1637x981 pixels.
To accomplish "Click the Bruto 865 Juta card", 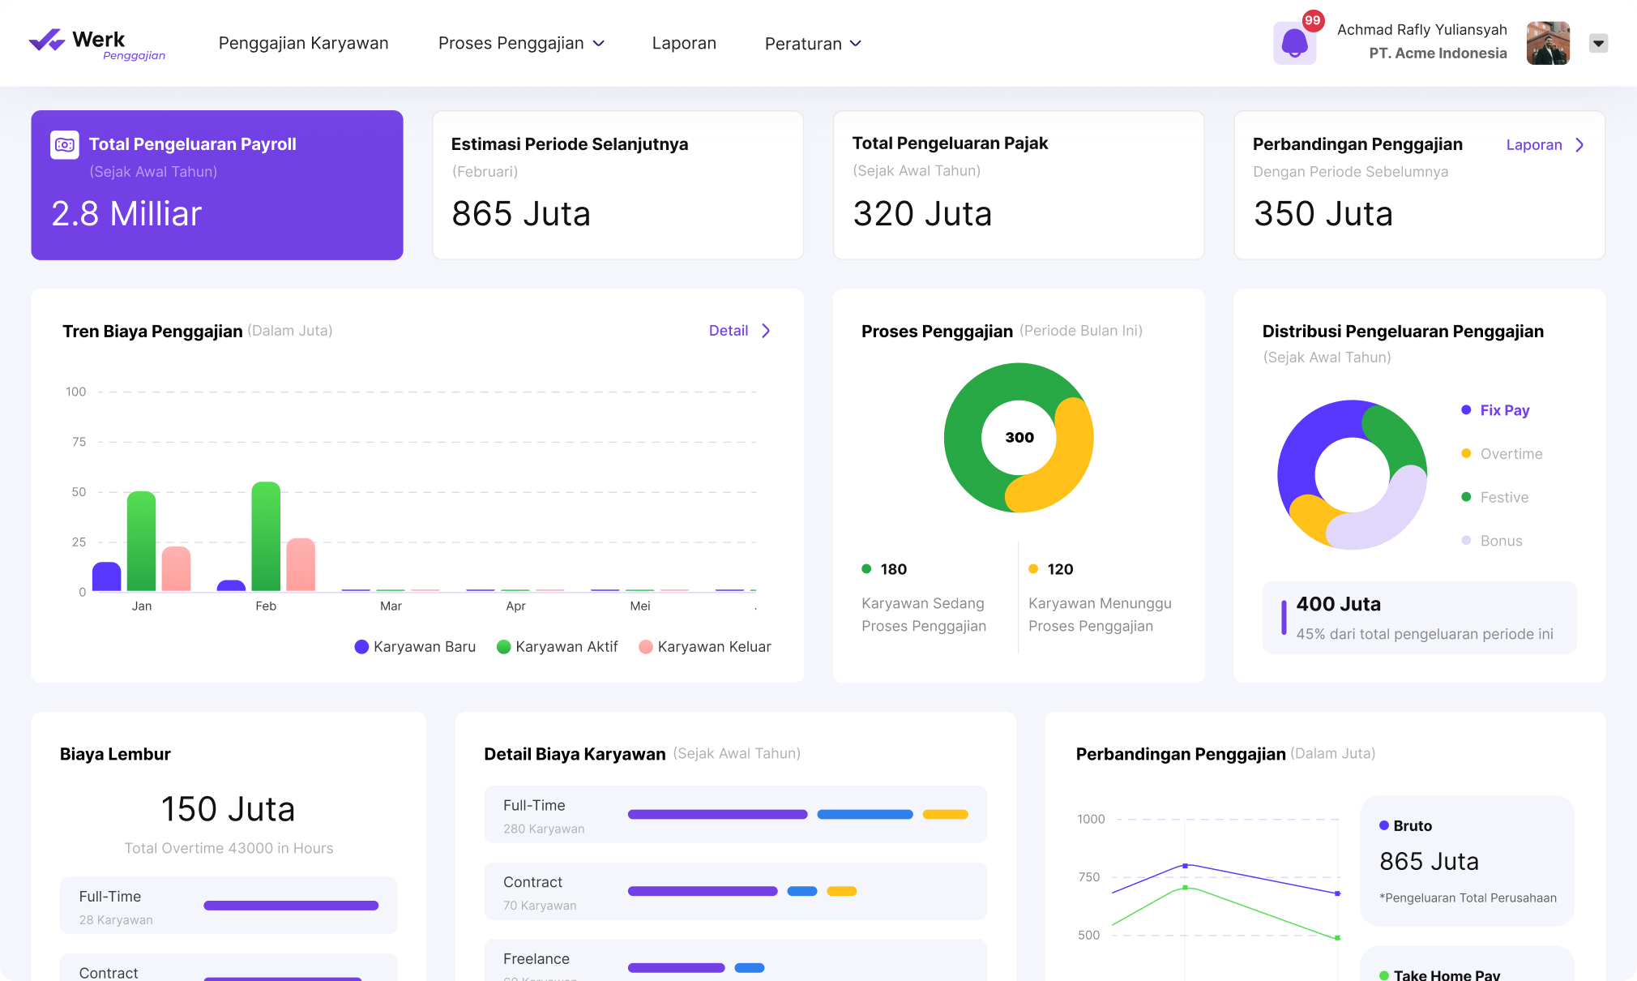I will (1467, 861).
